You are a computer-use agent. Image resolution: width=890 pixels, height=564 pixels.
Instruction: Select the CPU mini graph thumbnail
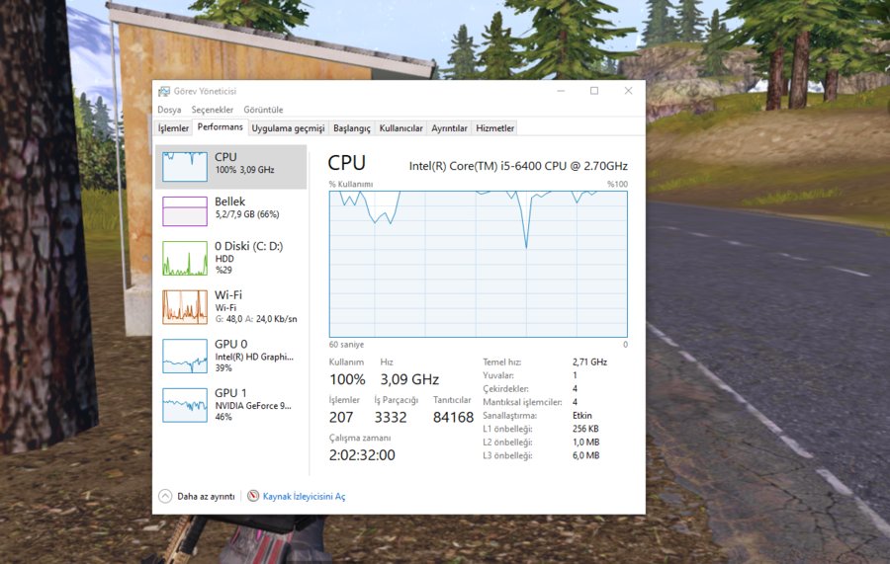(x=185, y=167)
